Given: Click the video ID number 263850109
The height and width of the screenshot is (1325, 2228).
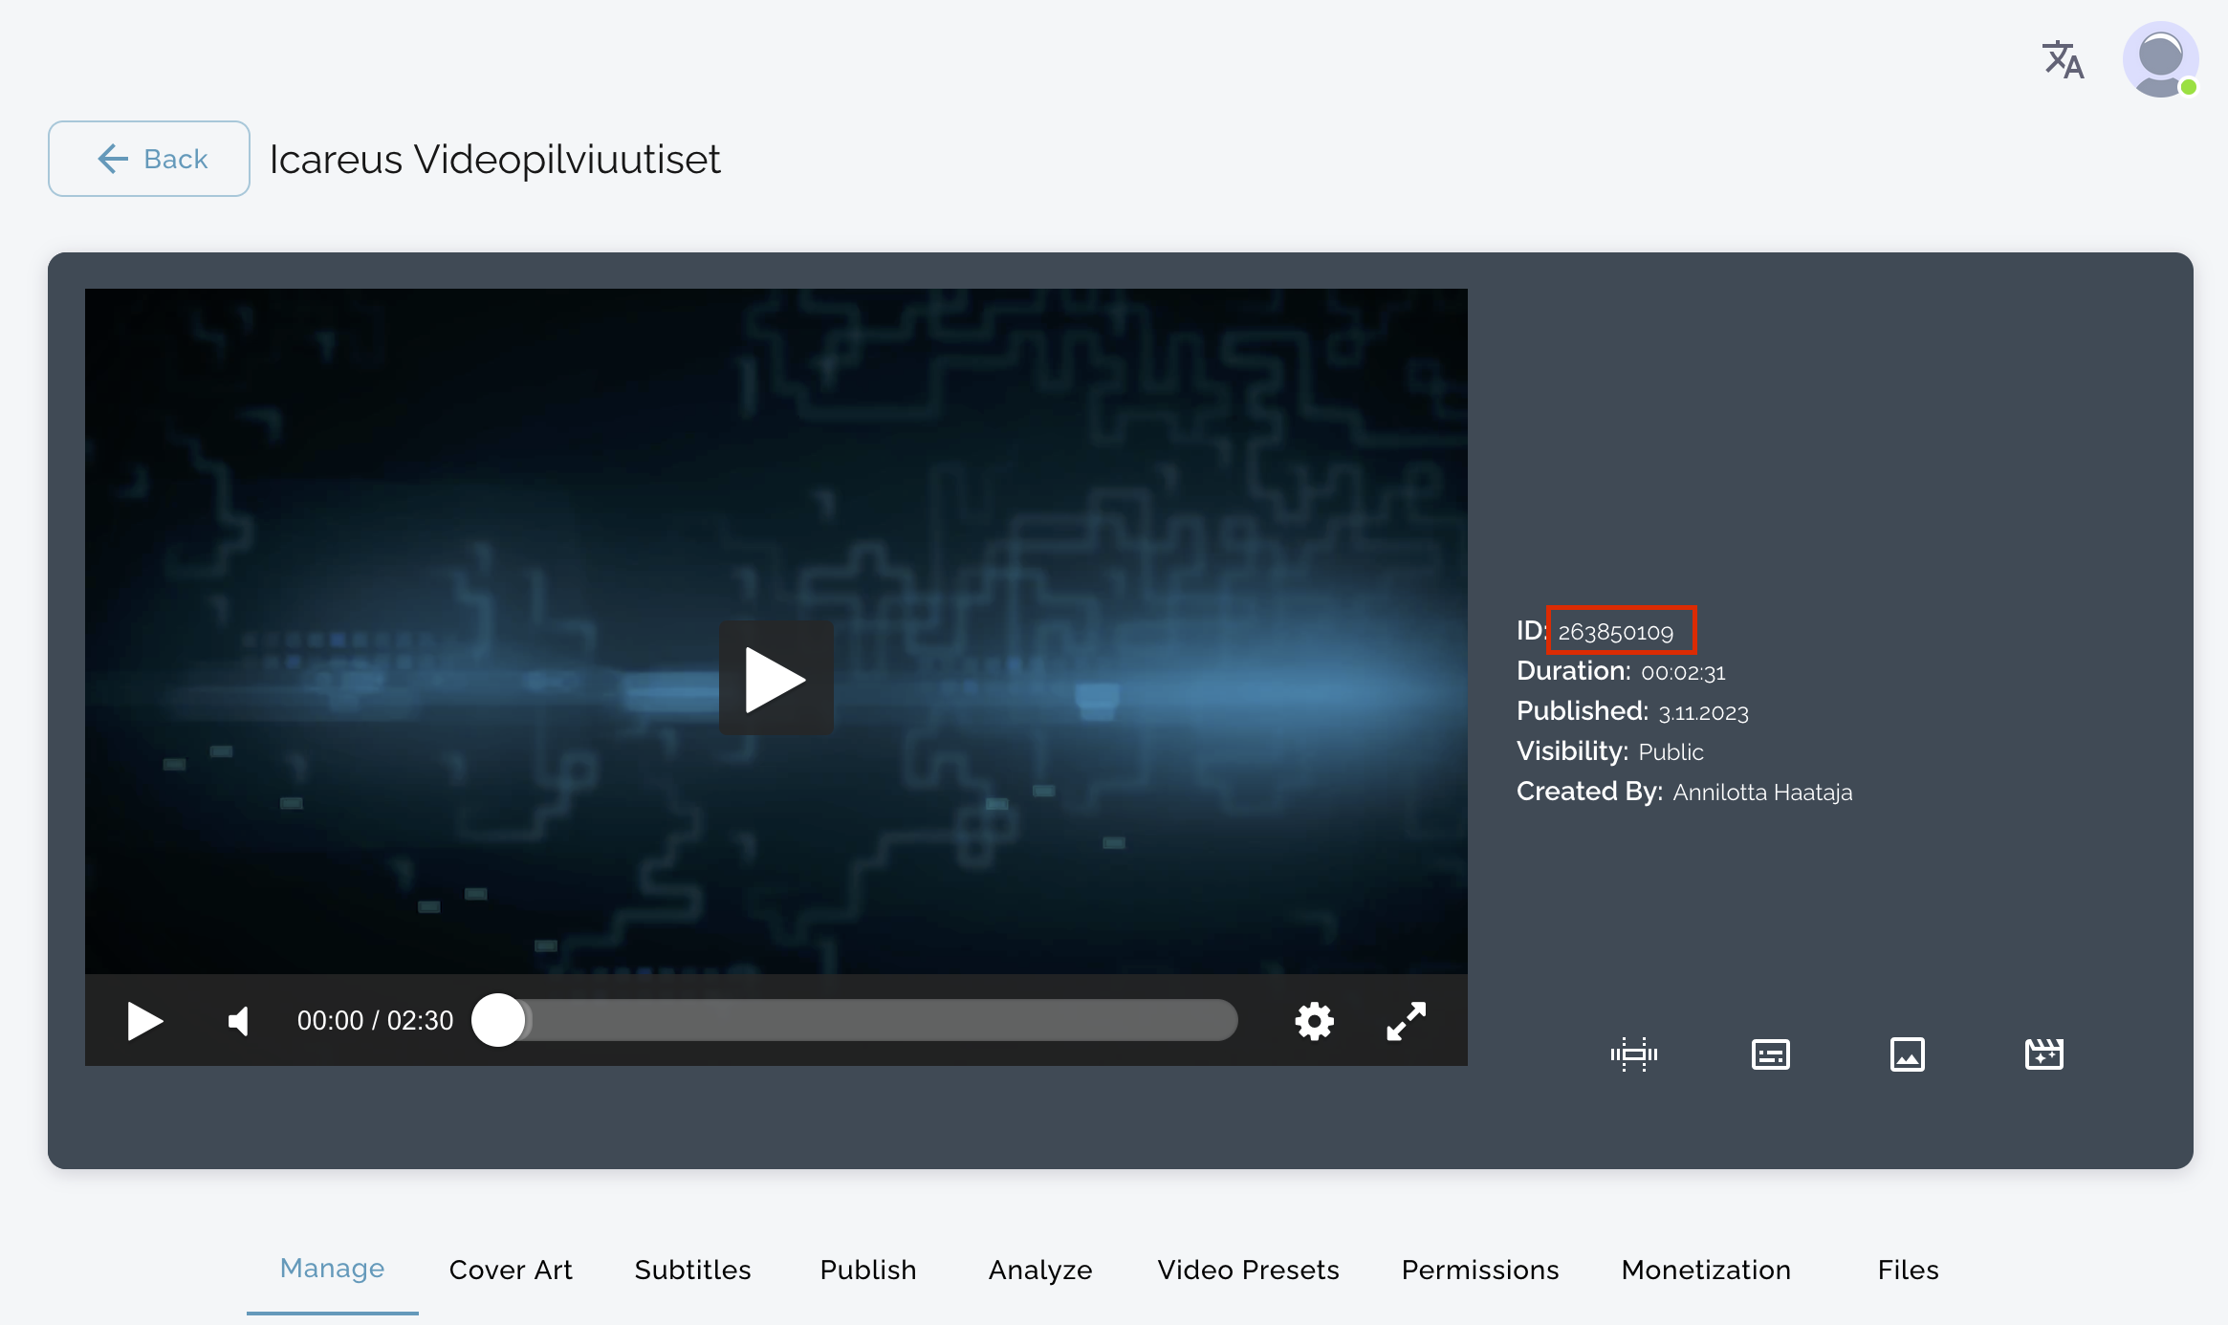Looking at the screenshot, I should point(1616,632).
